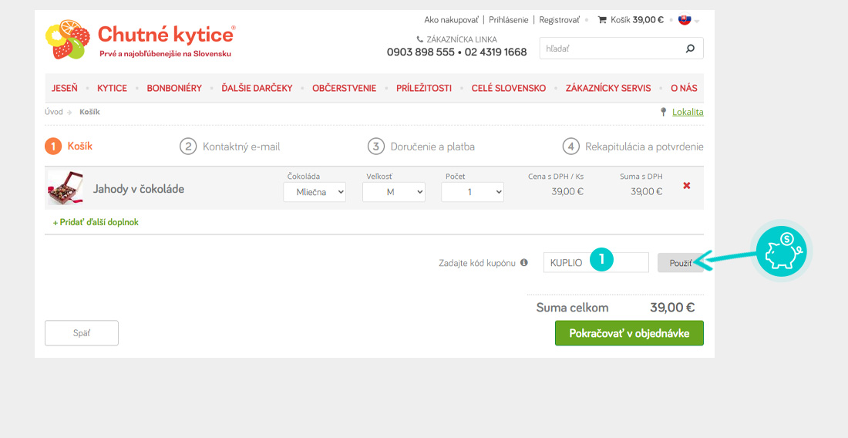Open the shopping cart icon
Image resolution: width=848 pixels, height=438 pixels.
[x=602, y=20]
